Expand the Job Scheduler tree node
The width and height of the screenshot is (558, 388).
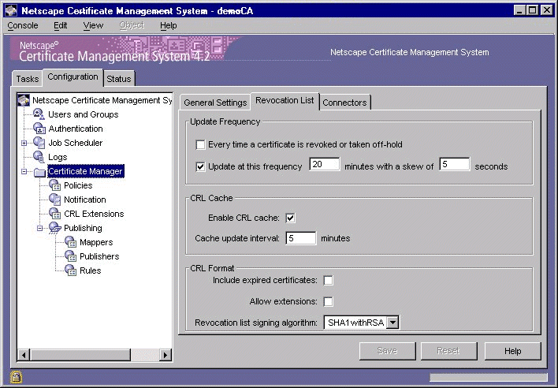tap(24, 143)
